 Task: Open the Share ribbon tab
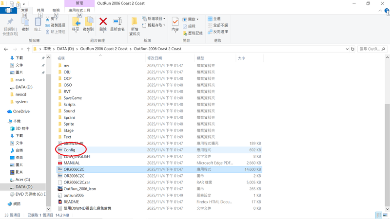tap(40, 10)
